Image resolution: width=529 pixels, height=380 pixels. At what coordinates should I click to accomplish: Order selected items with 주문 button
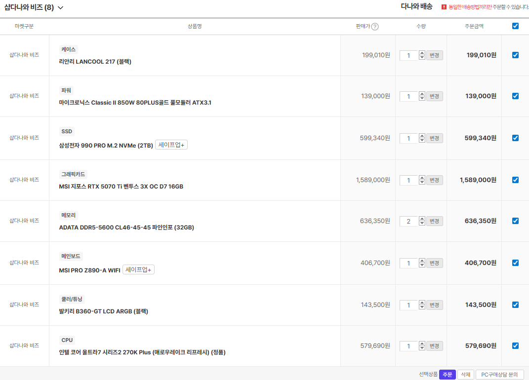click(x=448, y=374)
